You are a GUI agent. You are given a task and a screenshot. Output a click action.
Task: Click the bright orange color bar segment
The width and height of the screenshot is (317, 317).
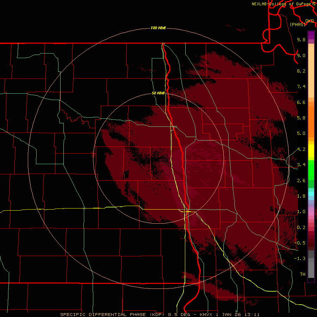click(311, 122)
